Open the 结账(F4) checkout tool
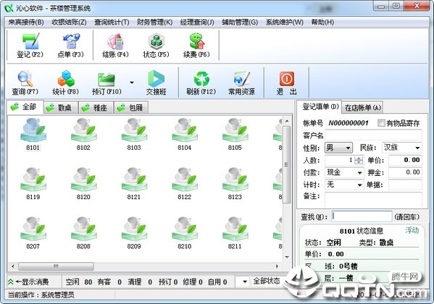This screenshot has width=434, height=304. [115, 46]
